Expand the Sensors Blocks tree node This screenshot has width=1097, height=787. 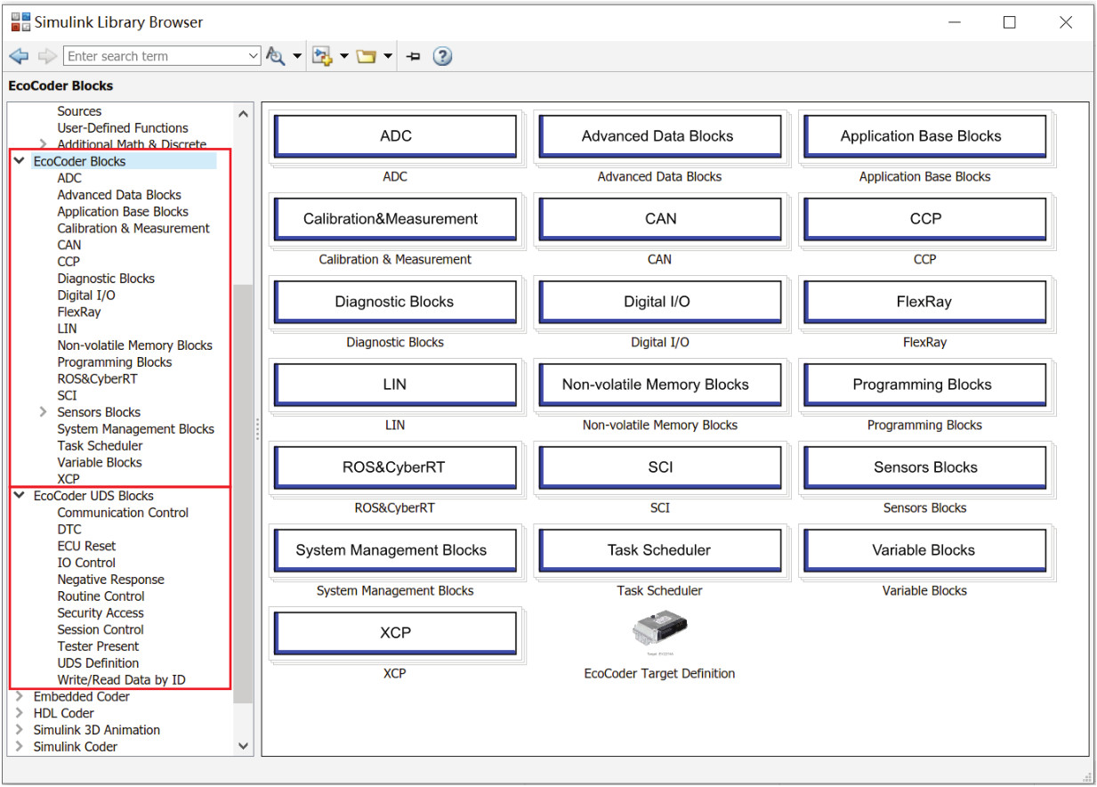click(43, 412)
